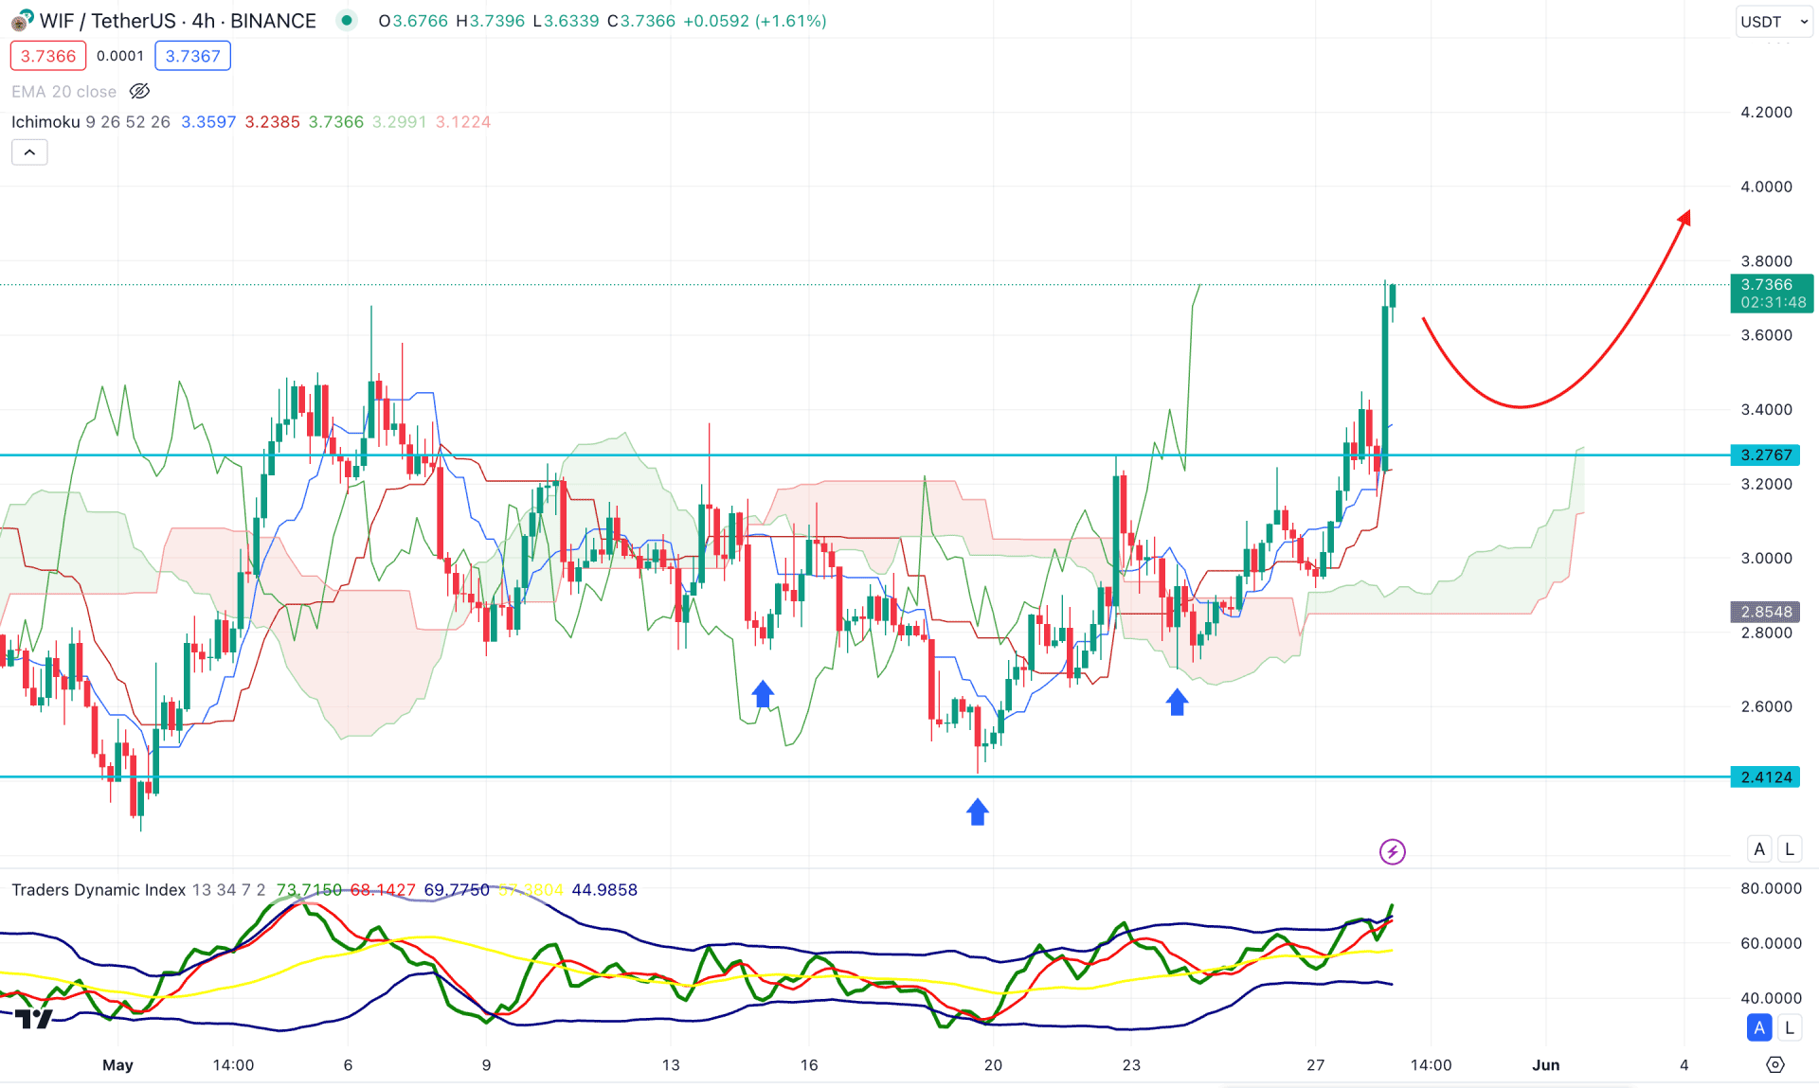
Task: Select the 3.2767 horizontal line price label
Action: (x=1766, y=455)
